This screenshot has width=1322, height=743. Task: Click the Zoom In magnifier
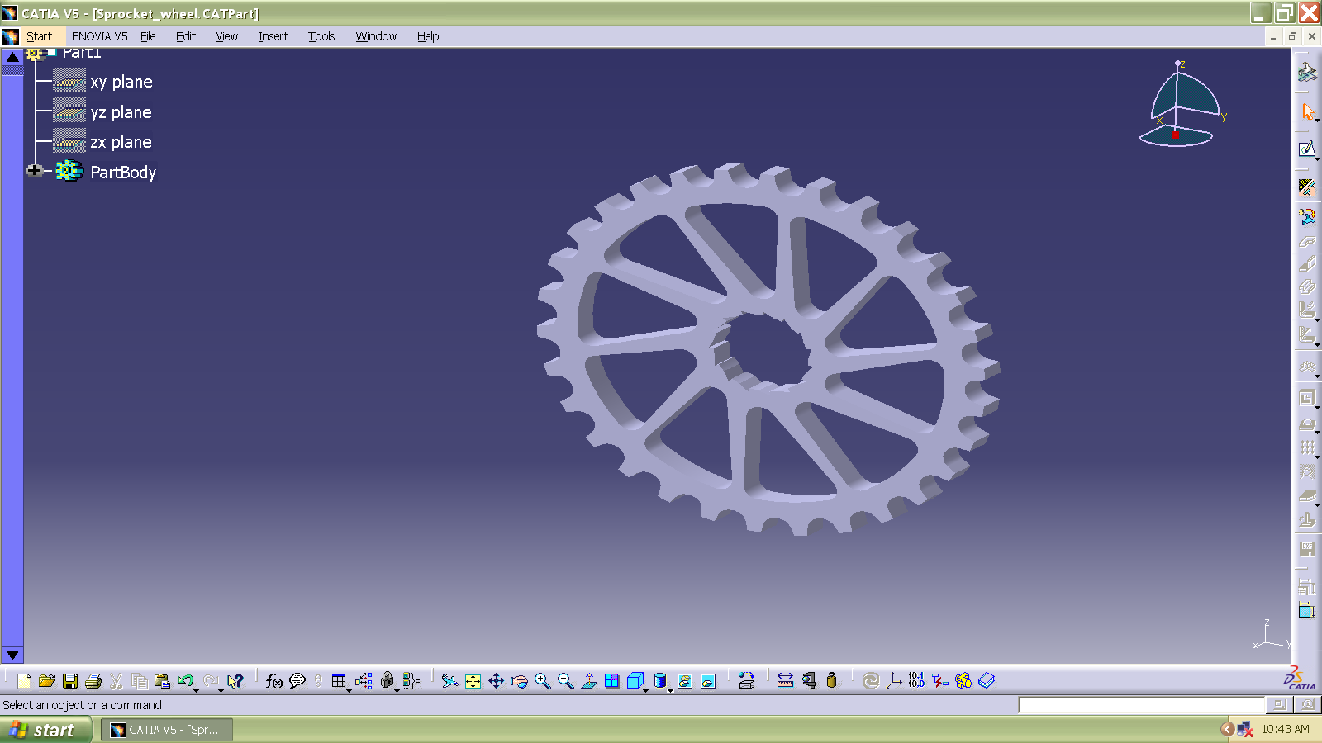tap(542, 681)
